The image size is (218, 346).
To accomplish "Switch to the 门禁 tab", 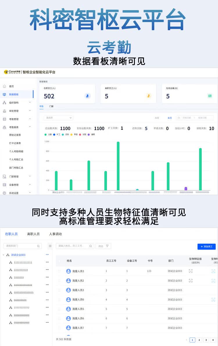I will pyautogui.click(x=51, y=106).
